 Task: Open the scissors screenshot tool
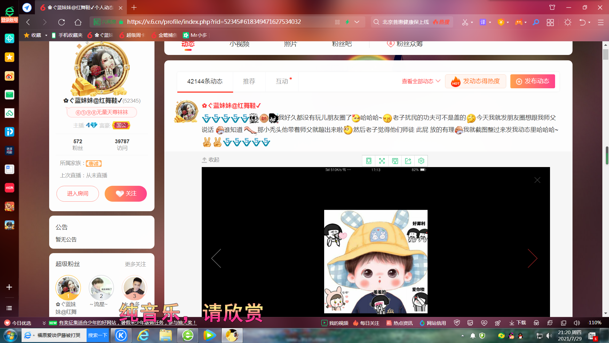pyautogui.click(x=465, y=22)
